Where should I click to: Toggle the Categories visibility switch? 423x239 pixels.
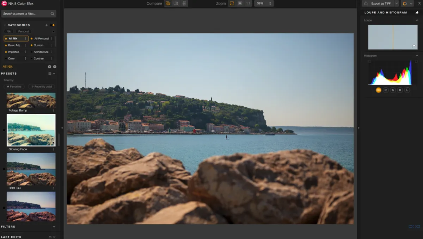[x=53, y=25]
